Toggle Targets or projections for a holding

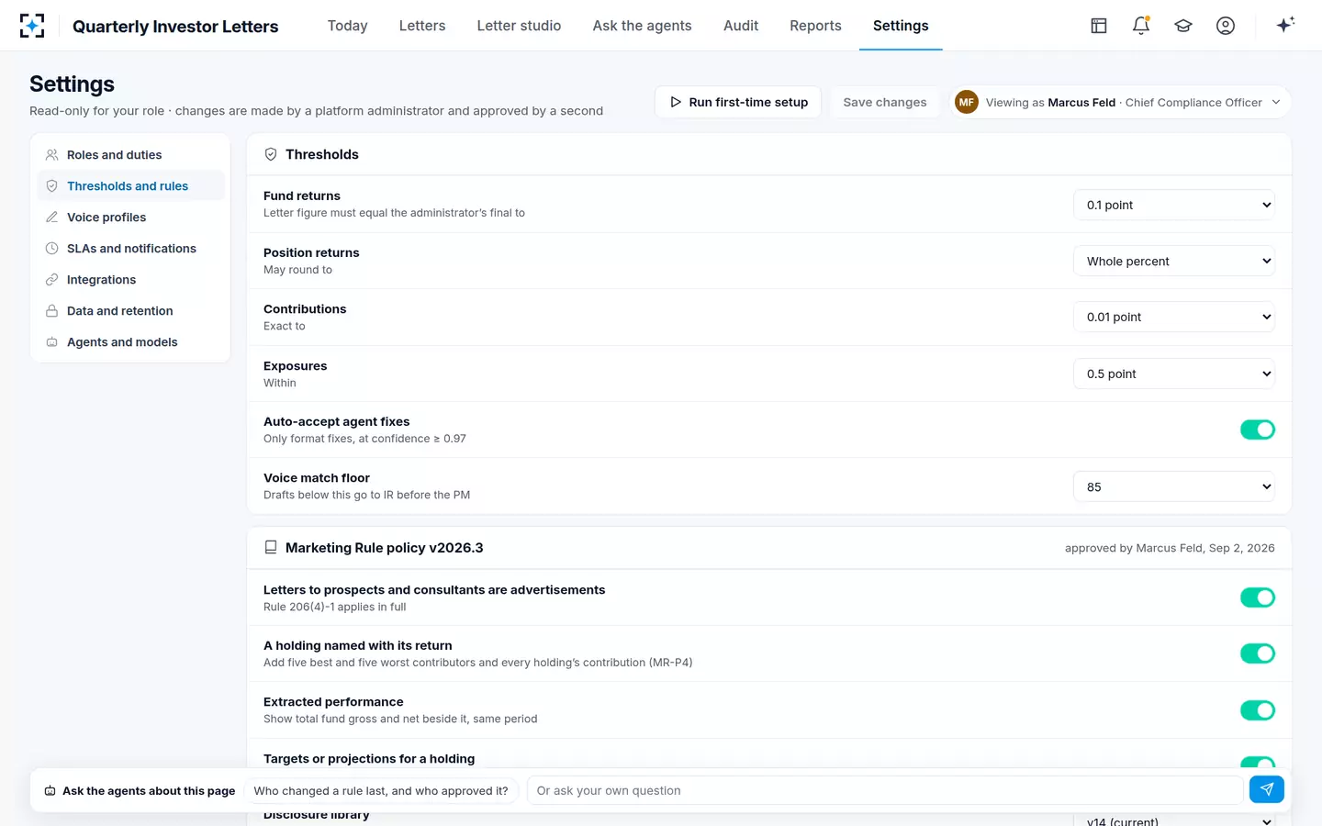tap(1258, 763)
